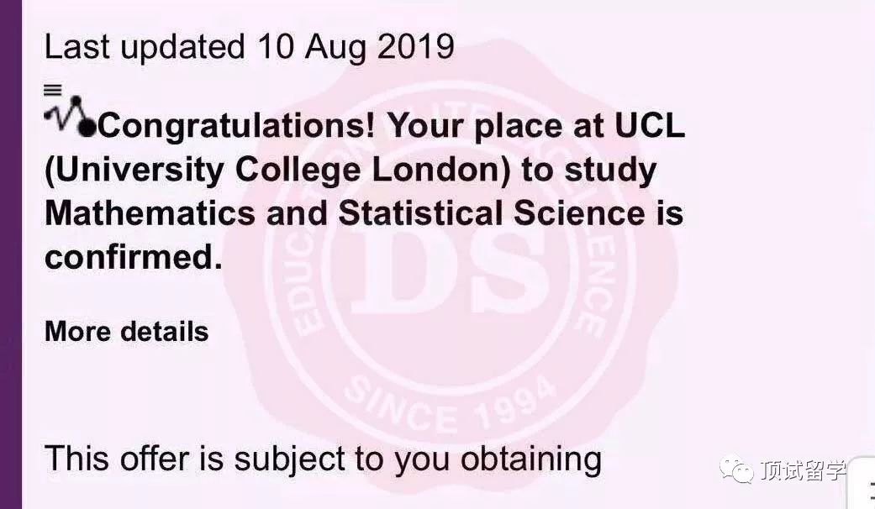Expand the More details section
Viewport: 875px width, 509px height.
[x=126, y=332]
